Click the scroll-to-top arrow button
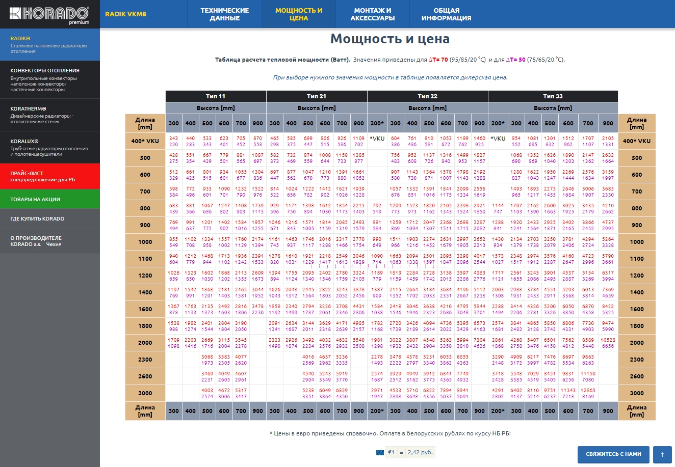This screenshot has width=675, height=467. coord(662,454)
